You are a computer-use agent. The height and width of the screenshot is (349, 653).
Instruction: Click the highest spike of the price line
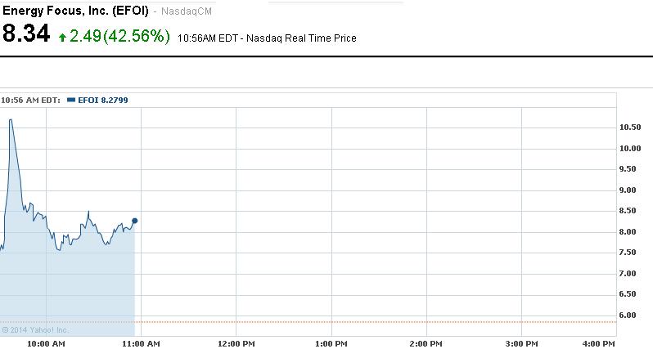(11, 120)
